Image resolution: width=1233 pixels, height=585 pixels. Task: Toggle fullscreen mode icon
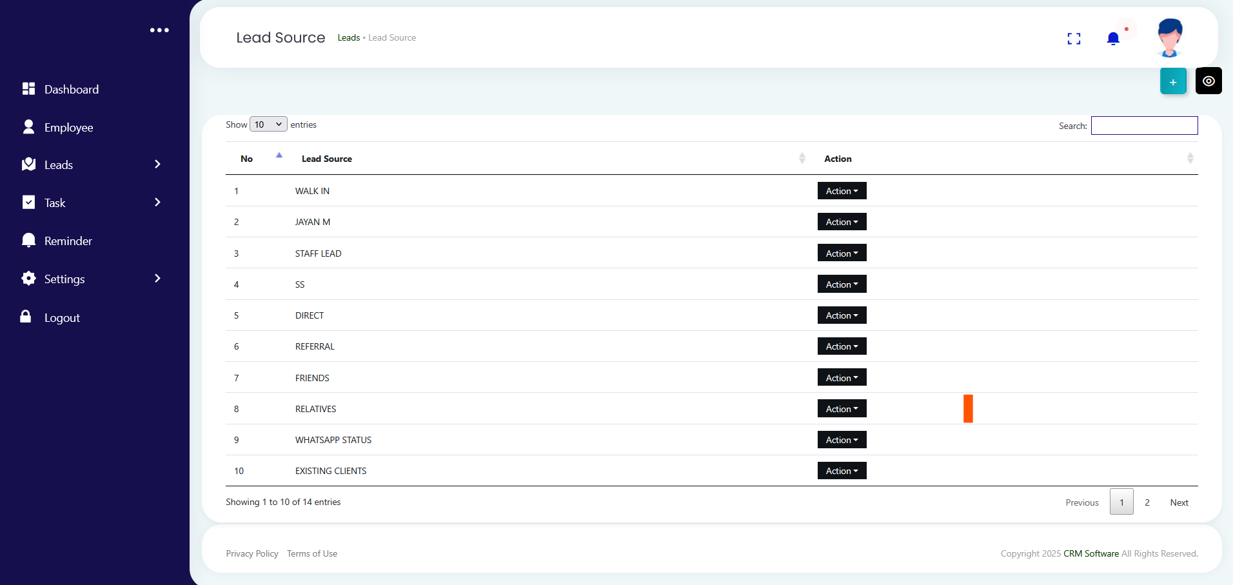pyautogui.click(x=1074, y=39)
